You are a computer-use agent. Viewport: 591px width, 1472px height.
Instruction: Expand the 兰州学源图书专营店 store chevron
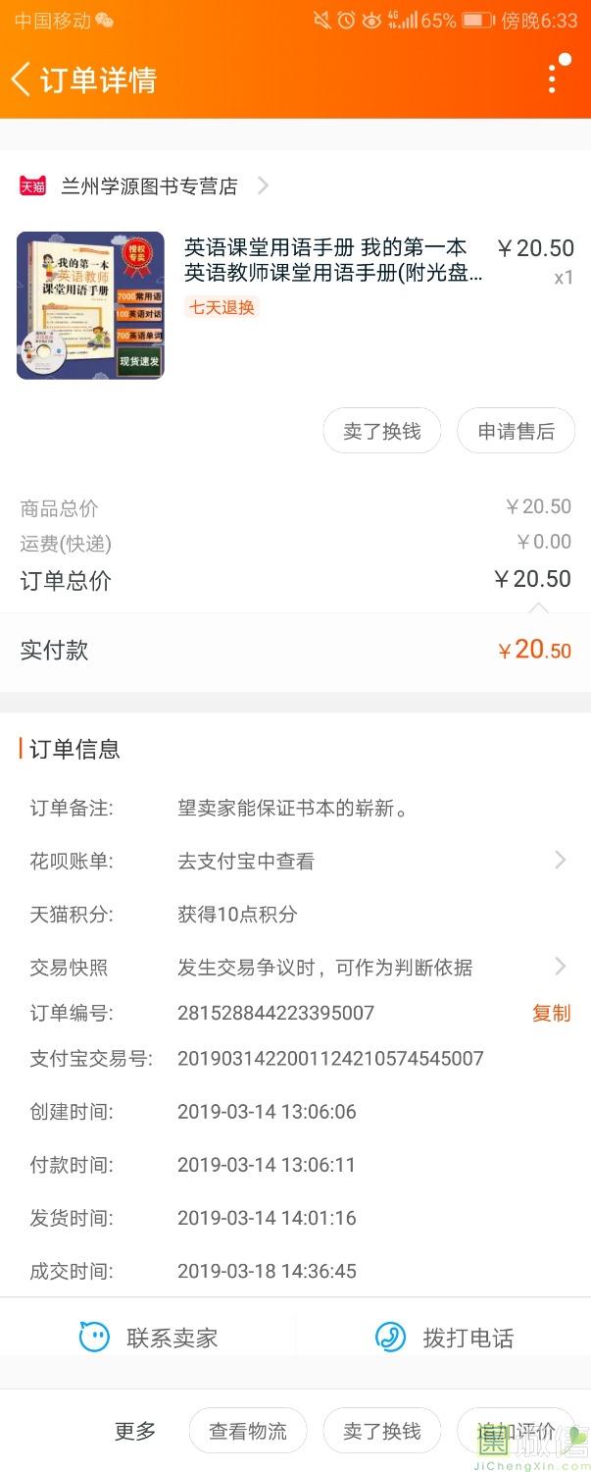point(263,185)
